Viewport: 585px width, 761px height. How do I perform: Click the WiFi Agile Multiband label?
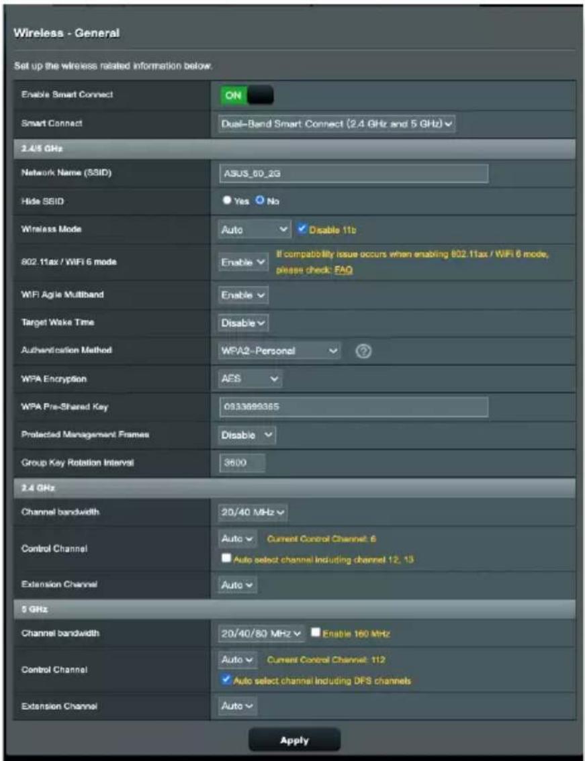point(62,295)
